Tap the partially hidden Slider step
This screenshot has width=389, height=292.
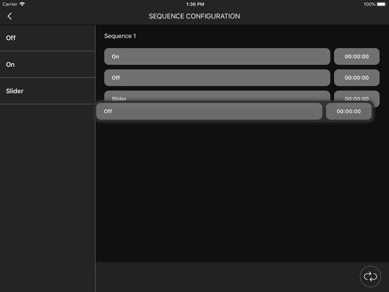coord(217,97)
